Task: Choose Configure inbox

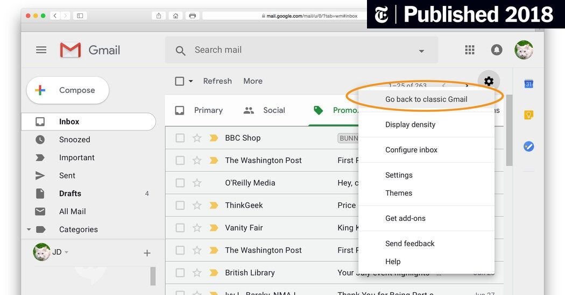Action: click(426, 150)
